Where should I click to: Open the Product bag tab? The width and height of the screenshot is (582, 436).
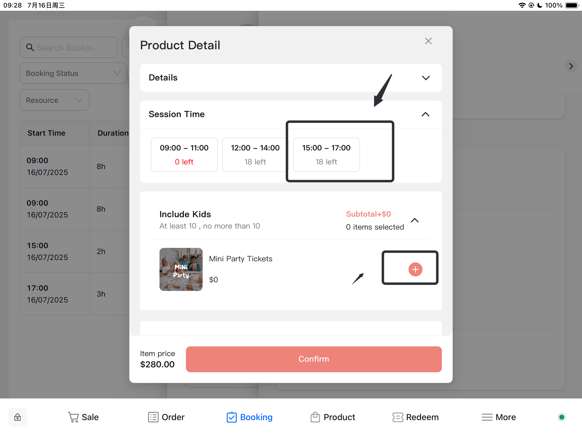333,417
